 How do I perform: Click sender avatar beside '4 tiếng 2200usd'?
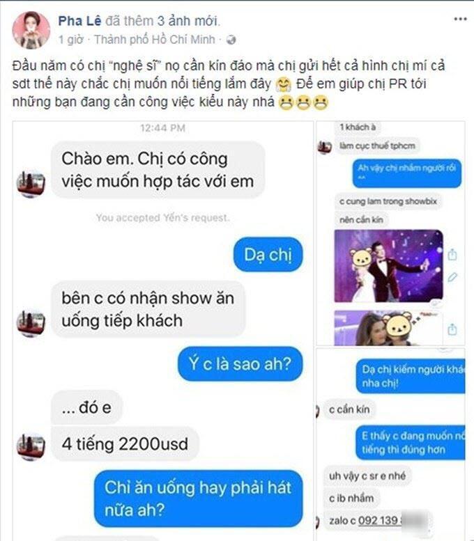31,447
